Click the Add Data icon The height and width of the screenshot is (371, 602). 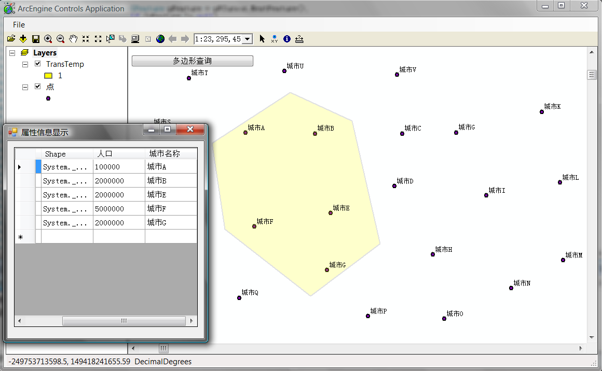click(23, 39)
